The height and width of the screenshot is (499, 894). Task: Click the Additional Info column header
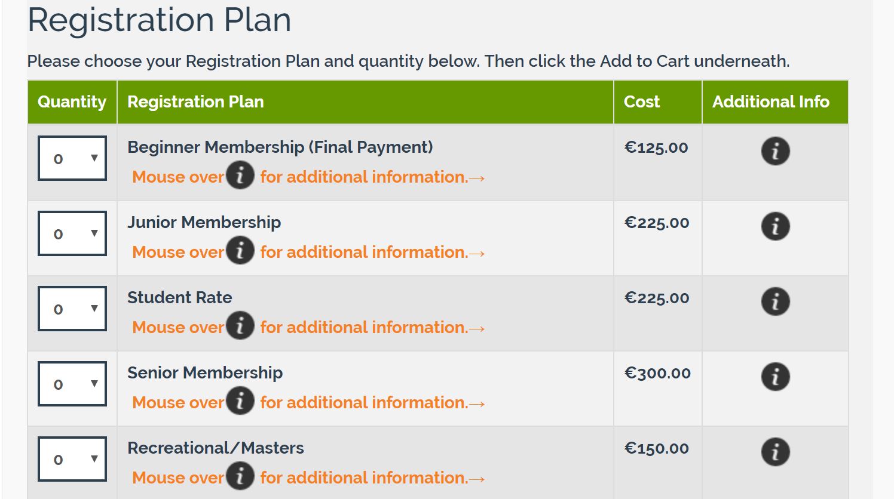[x=771, y=102]
